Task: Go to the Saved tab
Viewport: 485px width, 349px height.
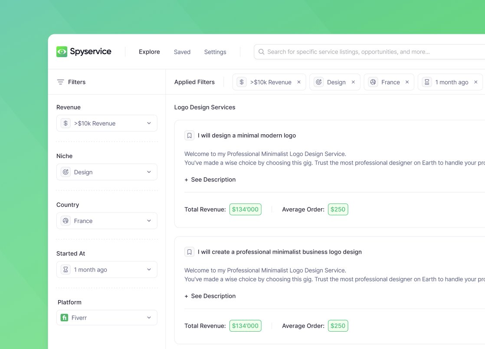Action: 182,52
